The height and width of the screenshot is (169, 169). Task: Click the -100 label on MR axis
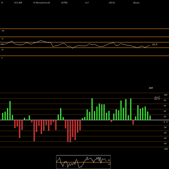click(166, 149)
